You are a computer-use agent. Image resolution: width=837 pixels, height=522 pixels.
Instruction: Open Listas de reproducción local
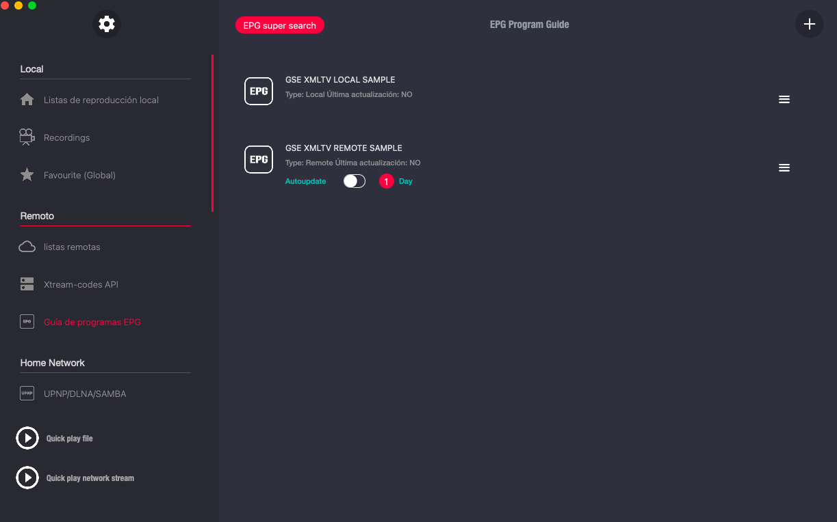coord(101,100)
